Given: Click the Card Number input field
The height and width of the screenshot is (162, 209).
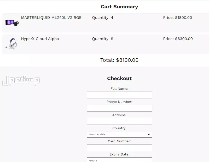Looking at the screenshot, I should click(119, 148).
